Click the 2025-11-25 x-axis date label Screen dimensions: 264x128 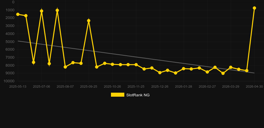[136, 87]
